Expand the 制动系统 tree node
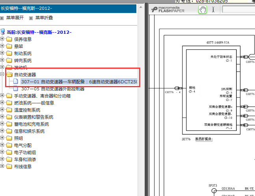Viewport: 255px width, 196px height. tap(2, 53)
